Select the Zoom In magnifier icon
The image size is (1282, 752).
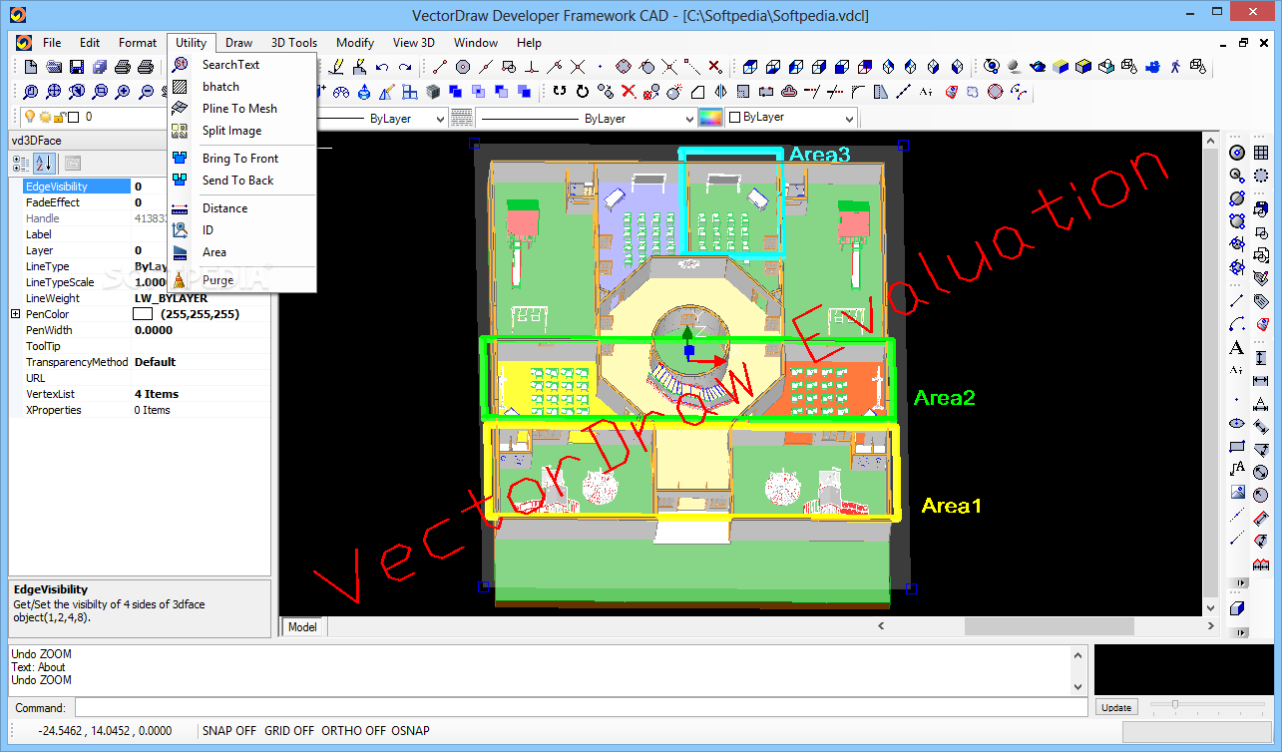[122, 92]
